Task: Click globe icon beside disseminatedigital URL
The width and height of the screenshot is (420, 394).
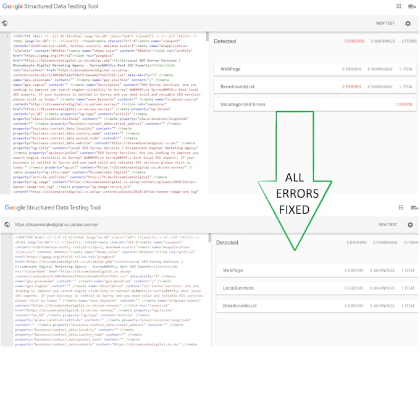Action: 7,224
